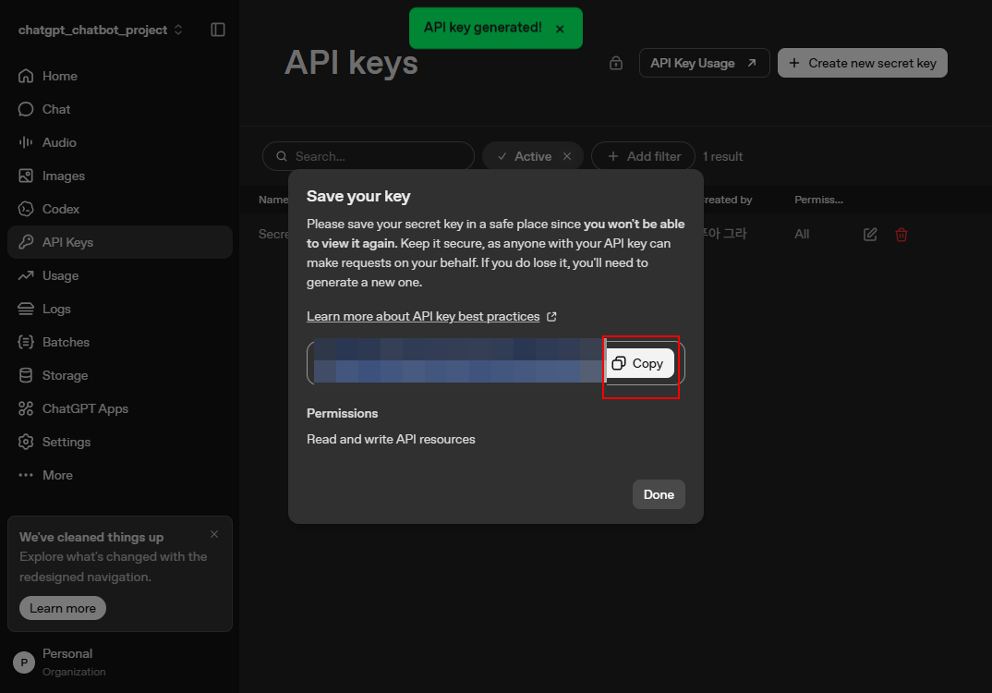Click the Storage database icon
The height and width of the screenshot is (693, 992).
pyautogui.click(x=26, y=375)
